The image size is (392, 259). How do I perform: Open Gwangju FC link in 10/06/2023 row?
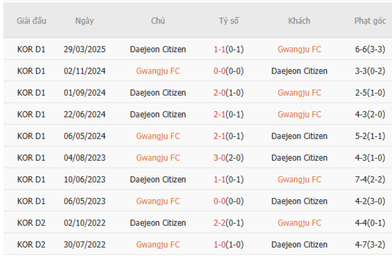(299, 179)
